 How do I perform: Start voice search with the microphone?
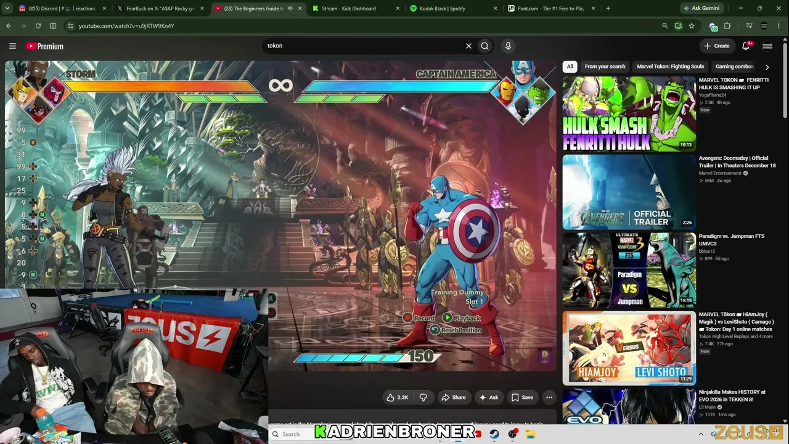coord(508,46)
